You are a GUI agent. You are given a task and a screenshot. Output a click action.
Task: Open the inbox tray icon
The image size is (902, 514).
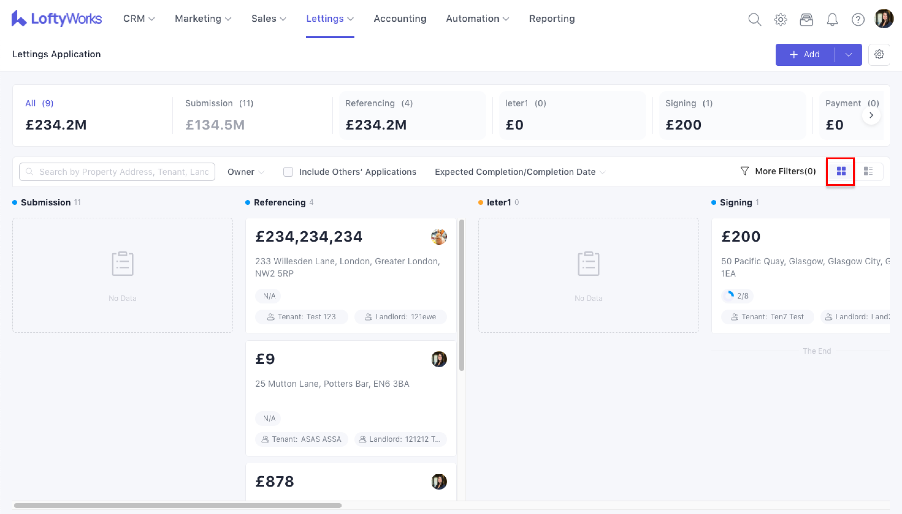[806, 19]
